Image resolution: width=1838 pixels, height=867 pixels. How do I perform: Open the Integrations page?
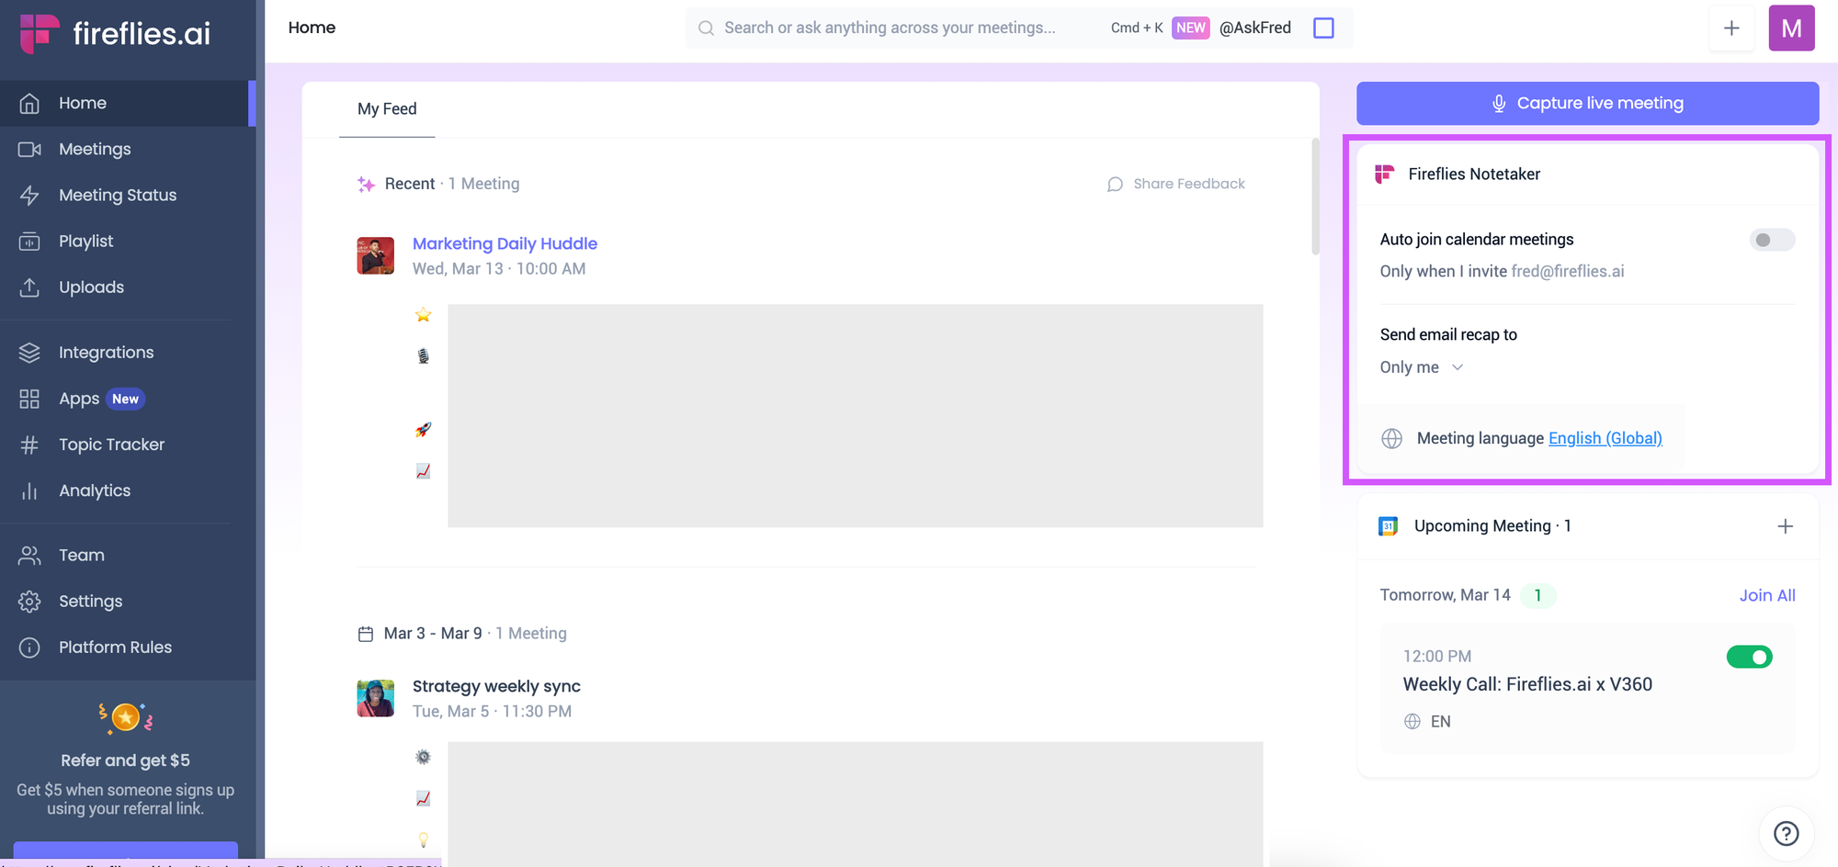[x=106, y=352]
